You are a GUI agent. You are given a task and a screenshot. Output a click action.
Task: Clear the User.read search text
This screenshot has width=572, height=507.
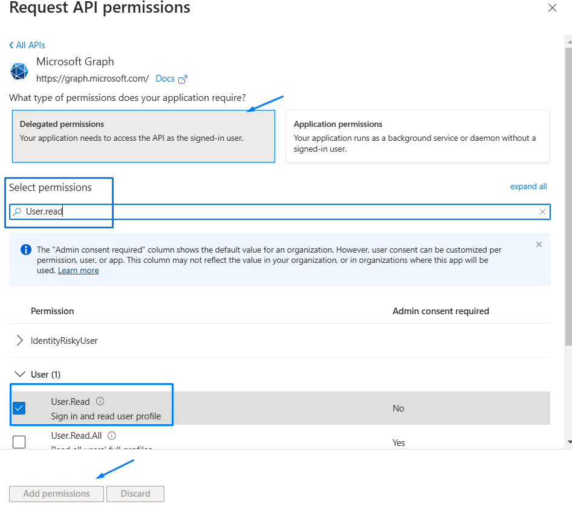coord(542,212)
